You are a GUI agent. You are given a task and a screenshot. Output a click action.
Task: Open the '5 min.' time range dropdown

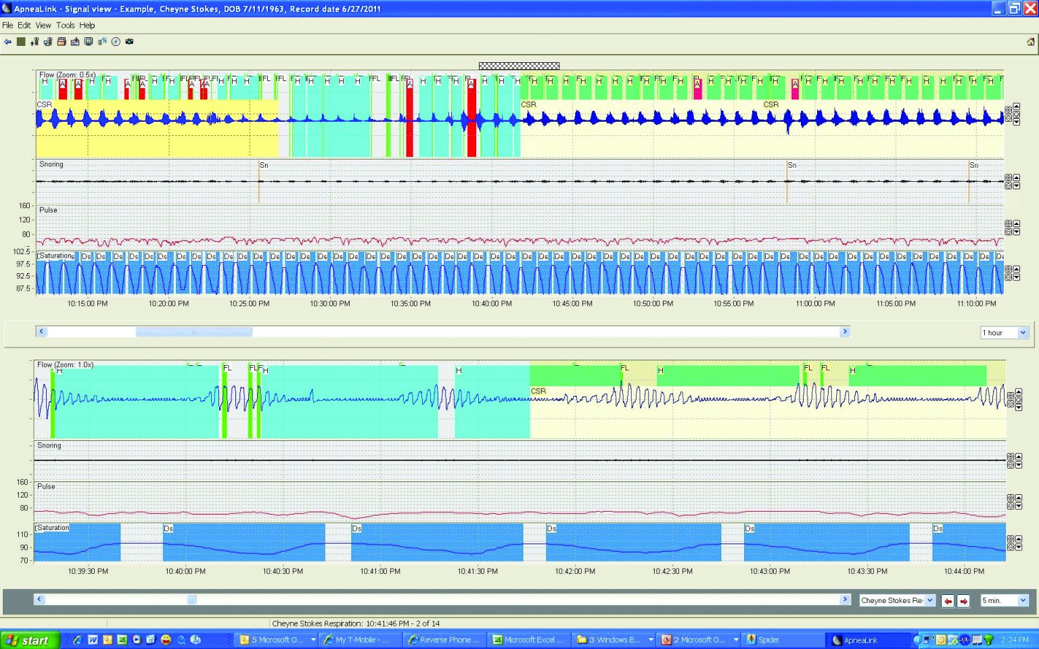(x=1023, y=600)
